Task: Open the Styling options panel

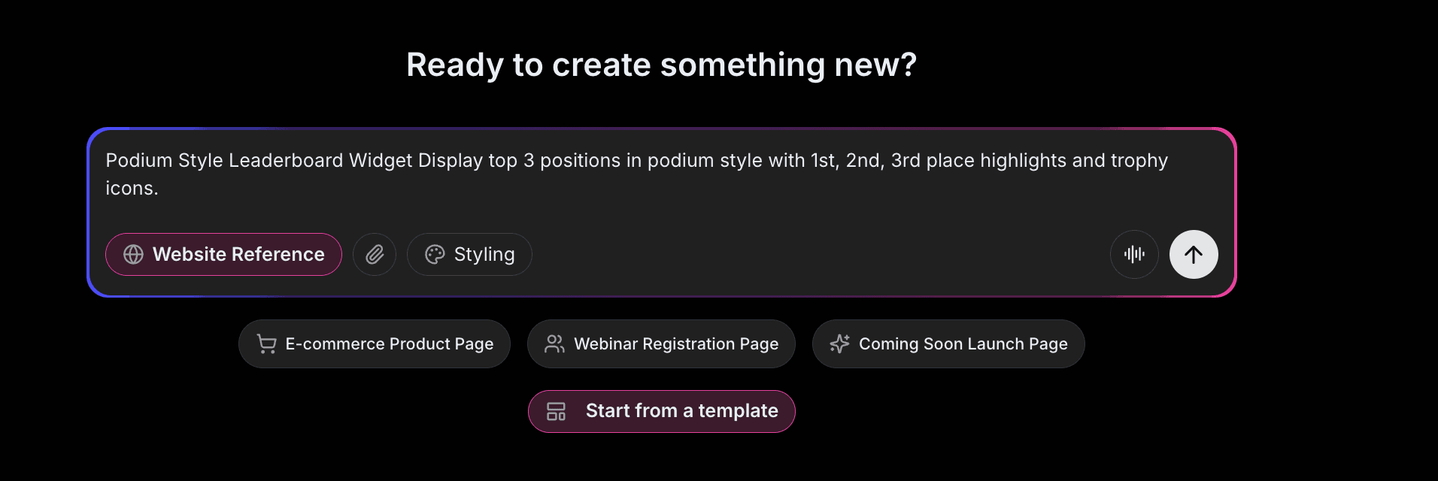Action: [469, 254]
